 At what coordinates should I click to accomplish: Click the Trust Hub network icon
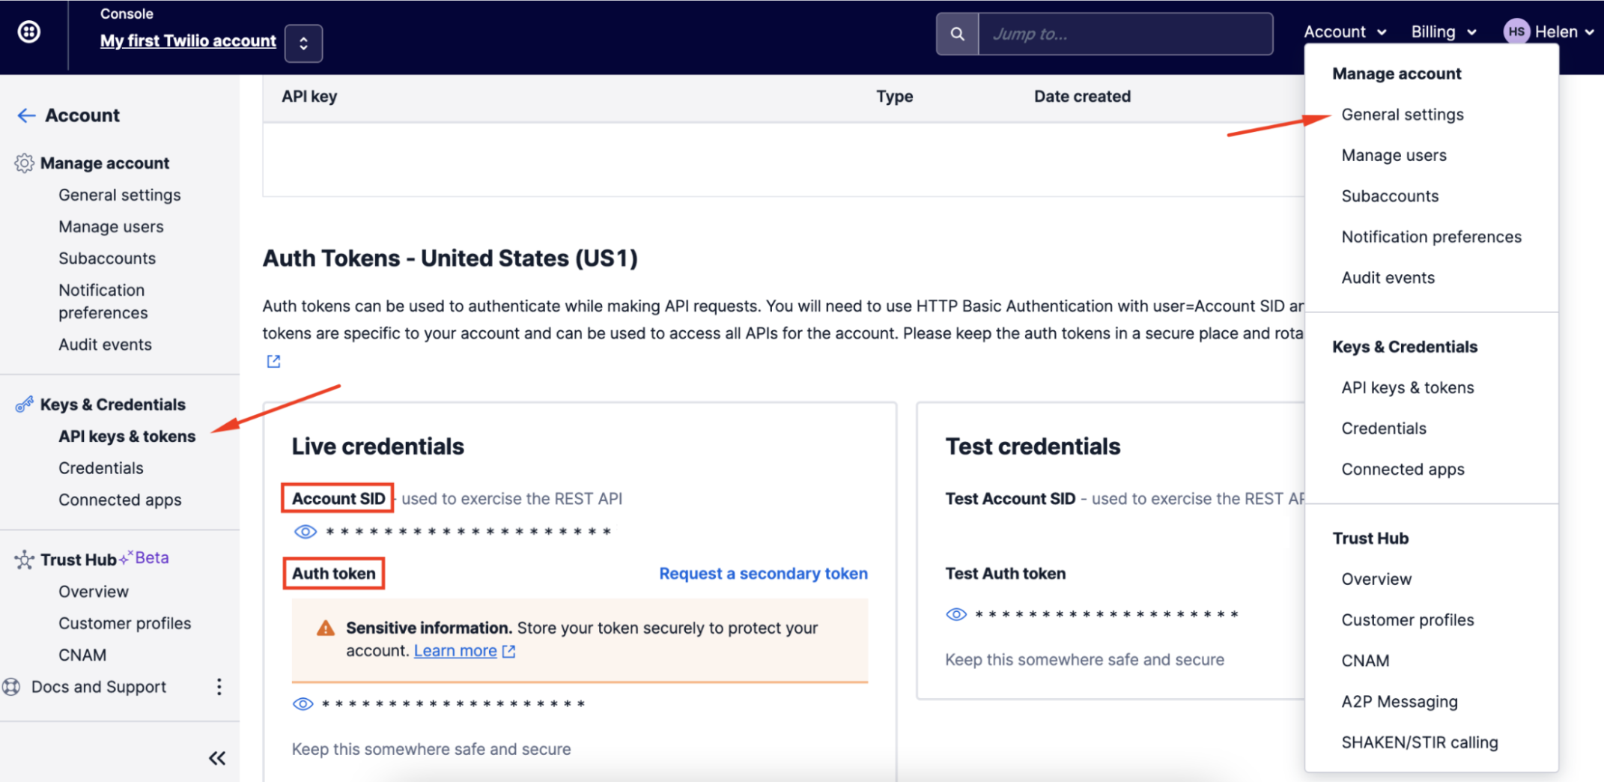24,560
